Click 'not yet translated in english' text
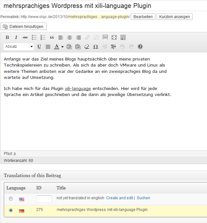This screenshot has width=207, height=223. [80, 198]
